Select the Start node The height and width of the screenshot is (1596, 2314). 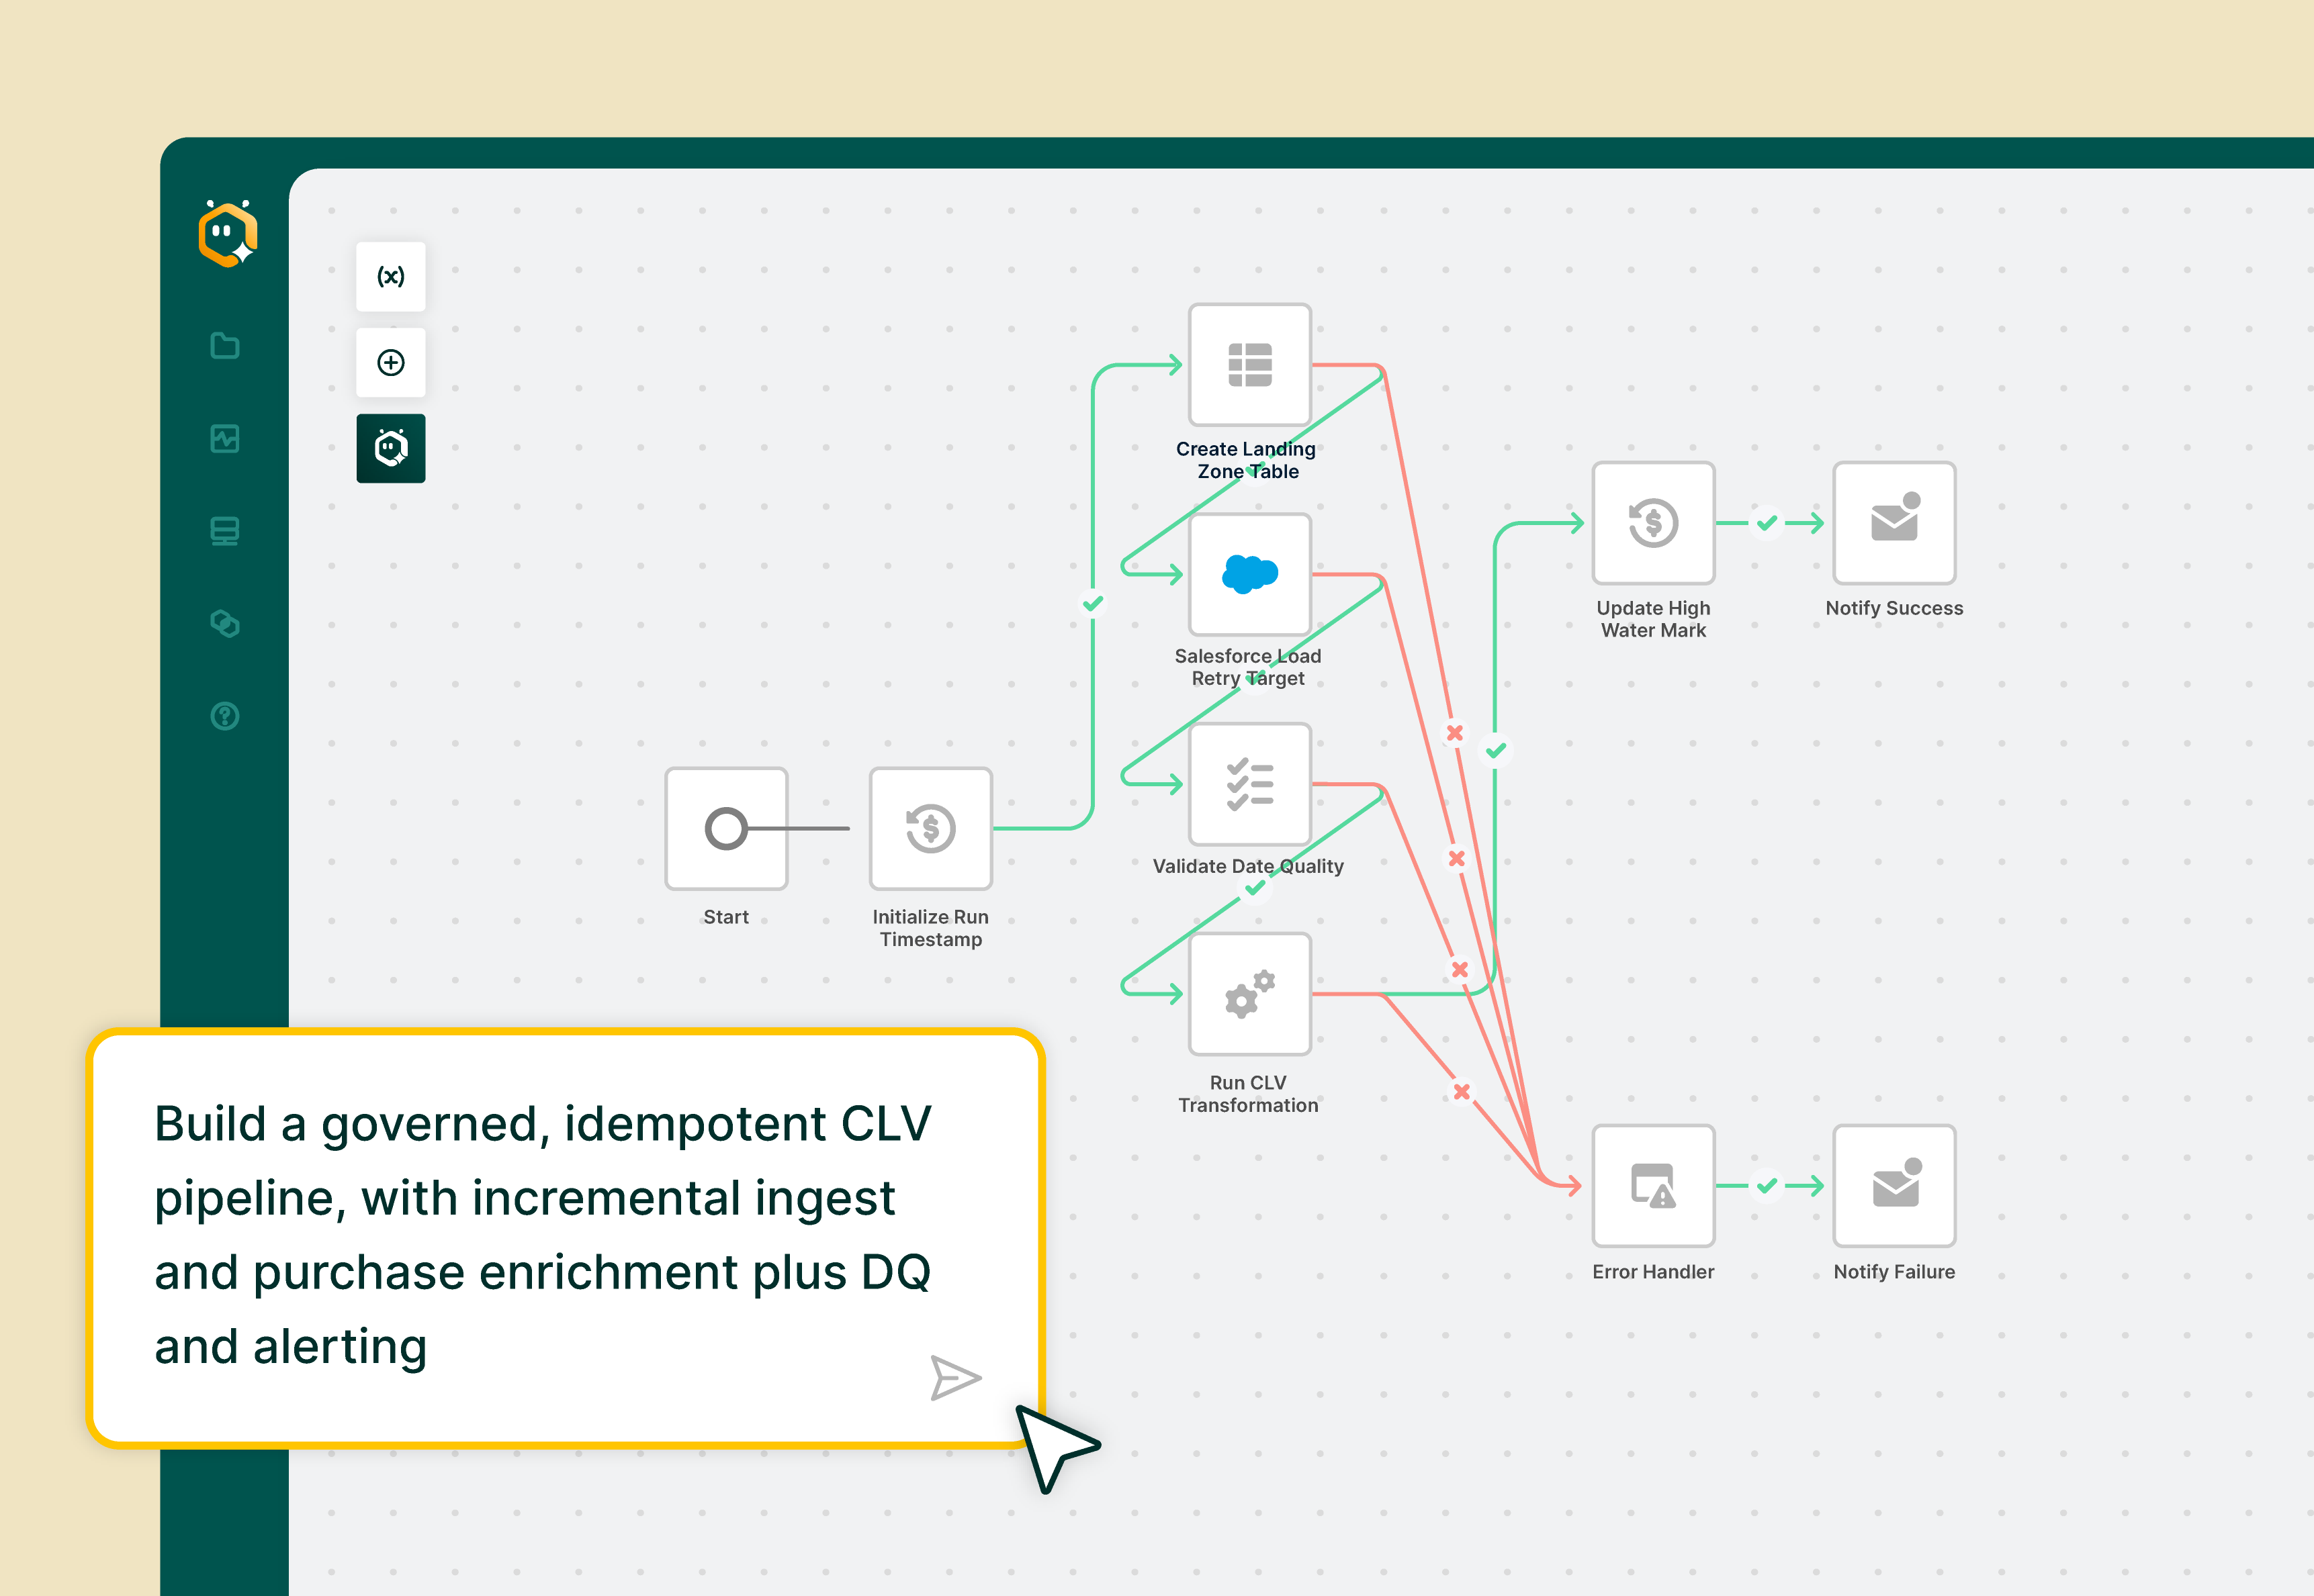pyautogui.click(x=726, y=828)
